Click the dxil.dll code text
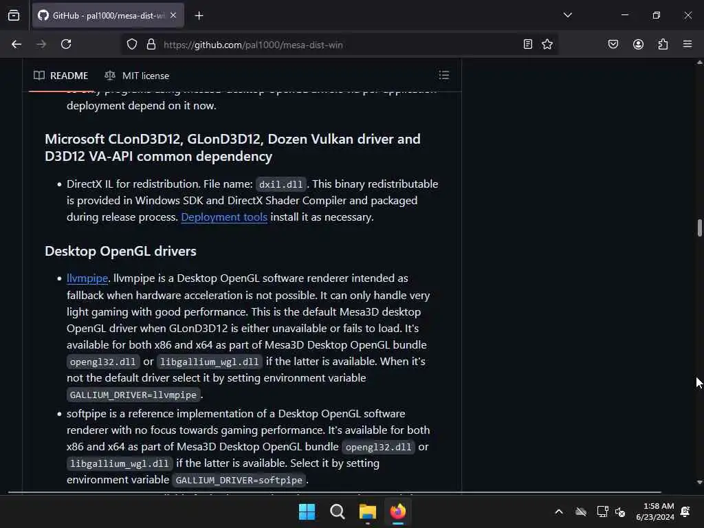Viewport: 704px width, 528px height. pyautogui.click(x=280, y=184)
